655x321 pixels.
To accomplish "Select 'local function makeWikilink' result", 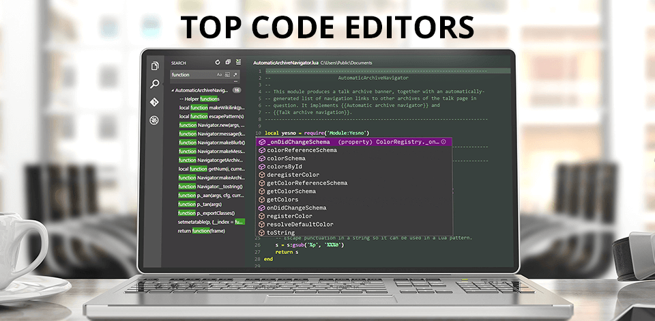I will point(212,108).
